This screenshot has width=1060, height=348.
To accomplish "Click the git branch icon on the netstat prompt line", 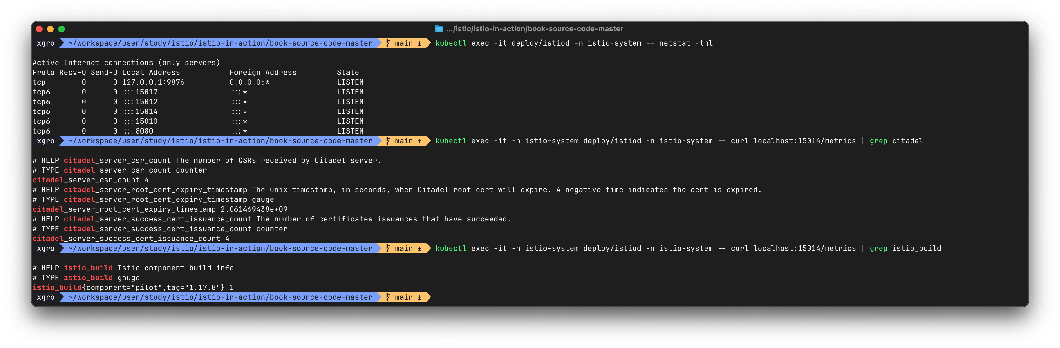I will pyautogui.click(x=388, y=43).
